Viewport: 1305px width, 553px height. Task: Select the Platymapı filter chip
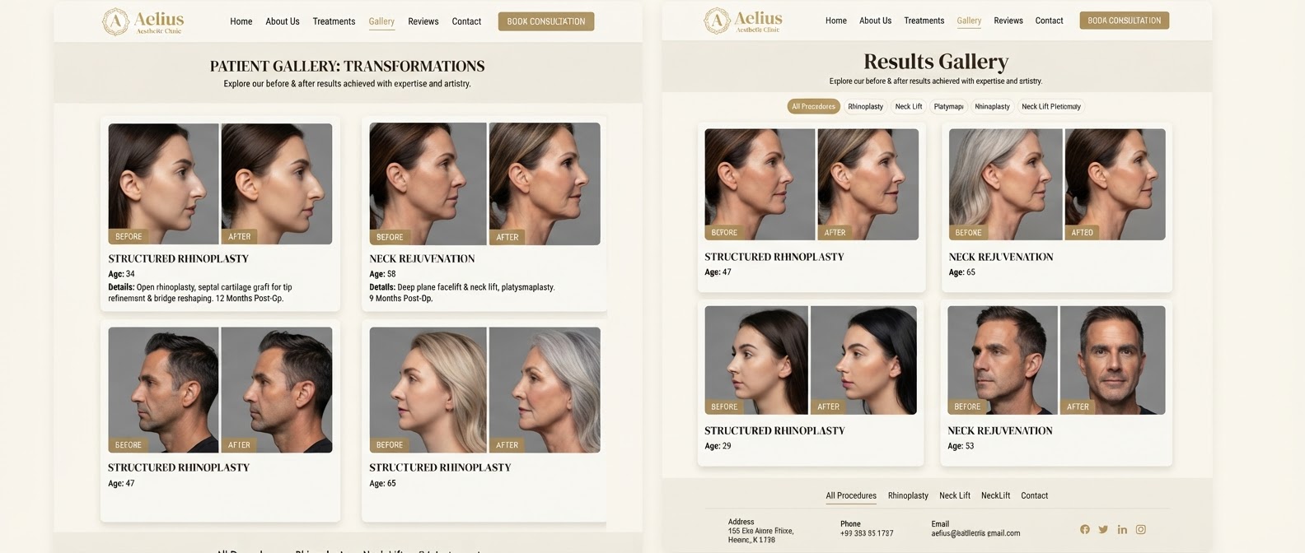[x=949, y=106]
